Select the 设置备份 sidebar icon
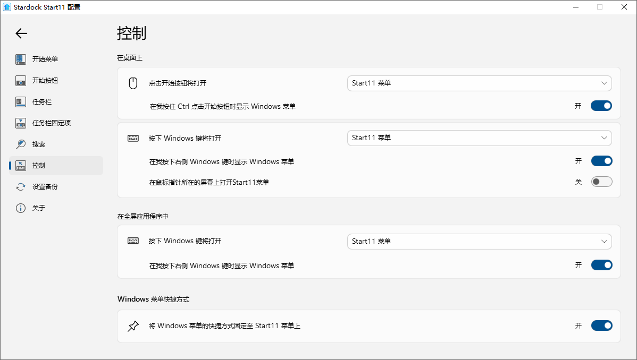The image size is (637, 360). click(x=20, y=186)
